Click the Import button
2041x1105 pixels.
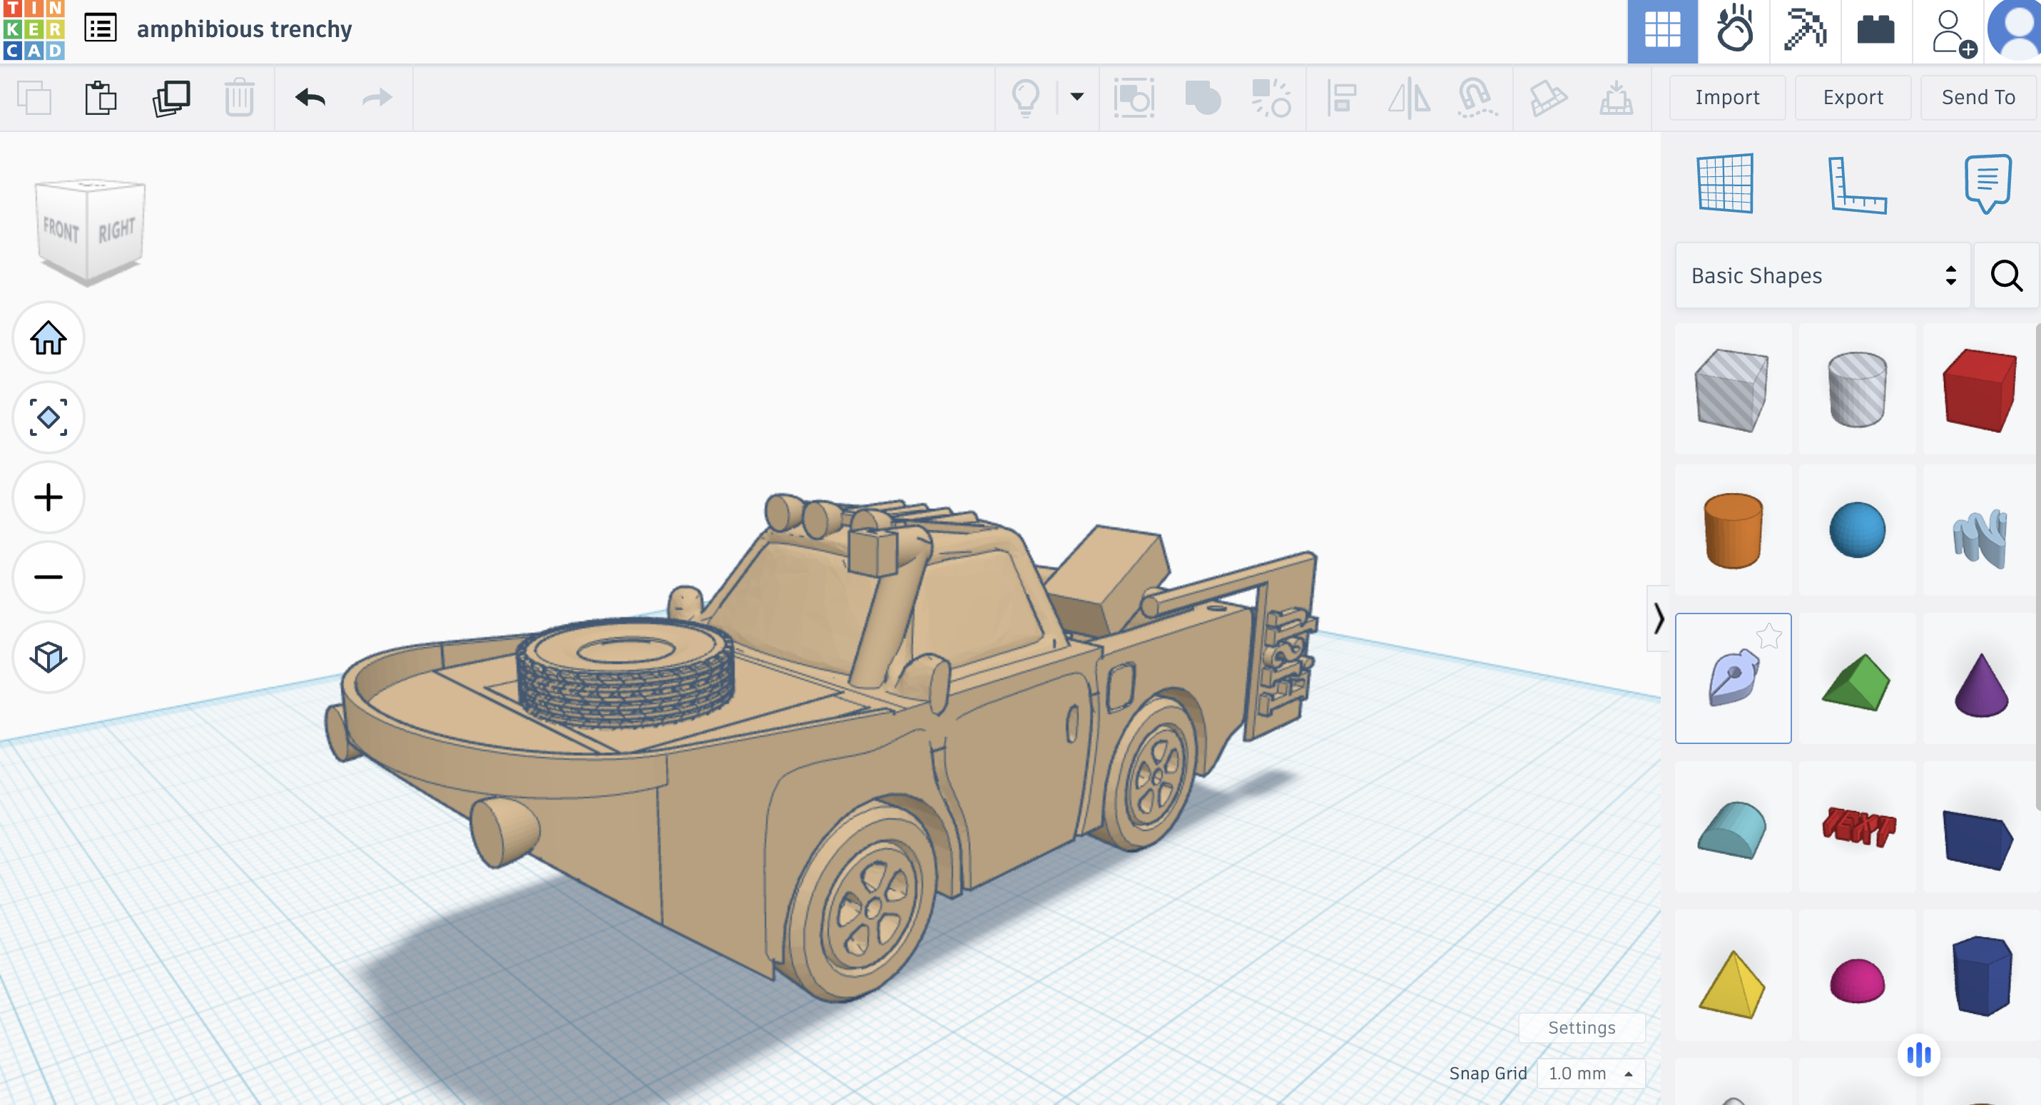[1727, 98]
